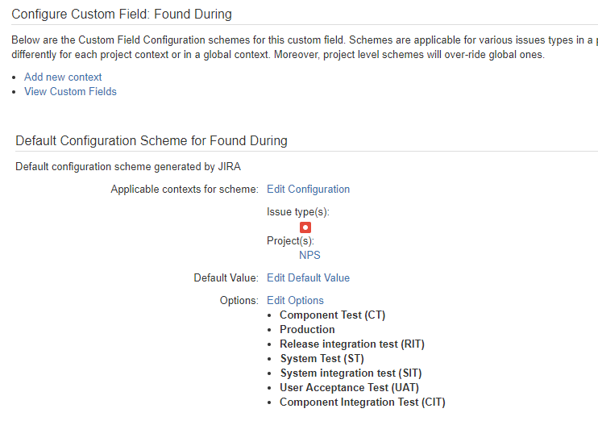
Task: Click the Production option entry
Action: coord(307,329)
